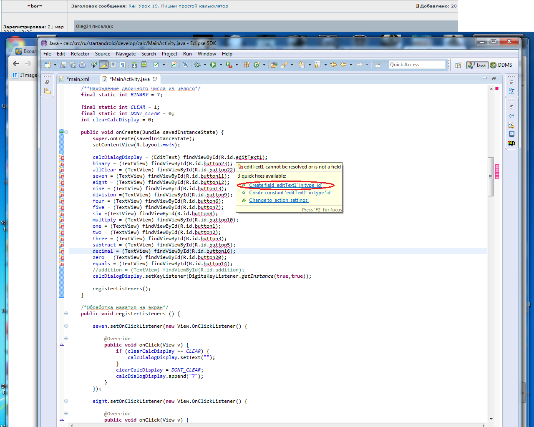Jump to Last Edit Location

point(333,65)
